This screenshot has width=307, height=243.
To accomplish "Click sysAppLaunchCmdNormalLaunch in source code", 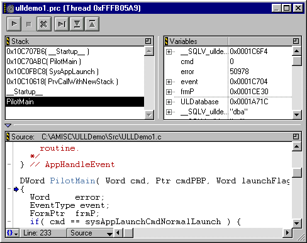I will click(x=153, y=222).
